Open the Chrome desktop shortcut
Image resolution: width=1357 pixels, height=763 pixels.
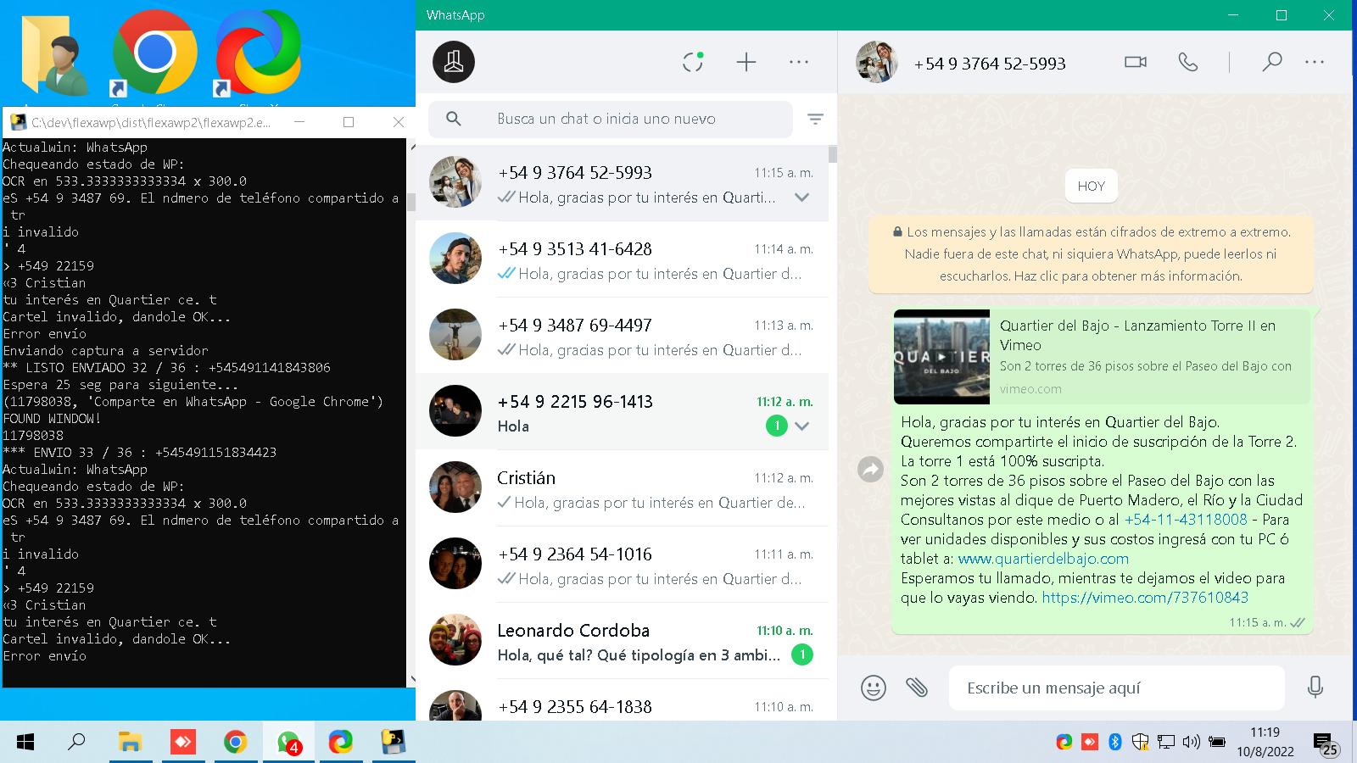pyautogui.click(x=154, y=53)
